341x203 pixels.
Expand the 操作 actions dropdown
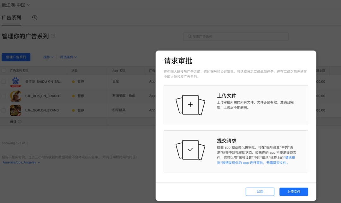(x=48, y=57)
